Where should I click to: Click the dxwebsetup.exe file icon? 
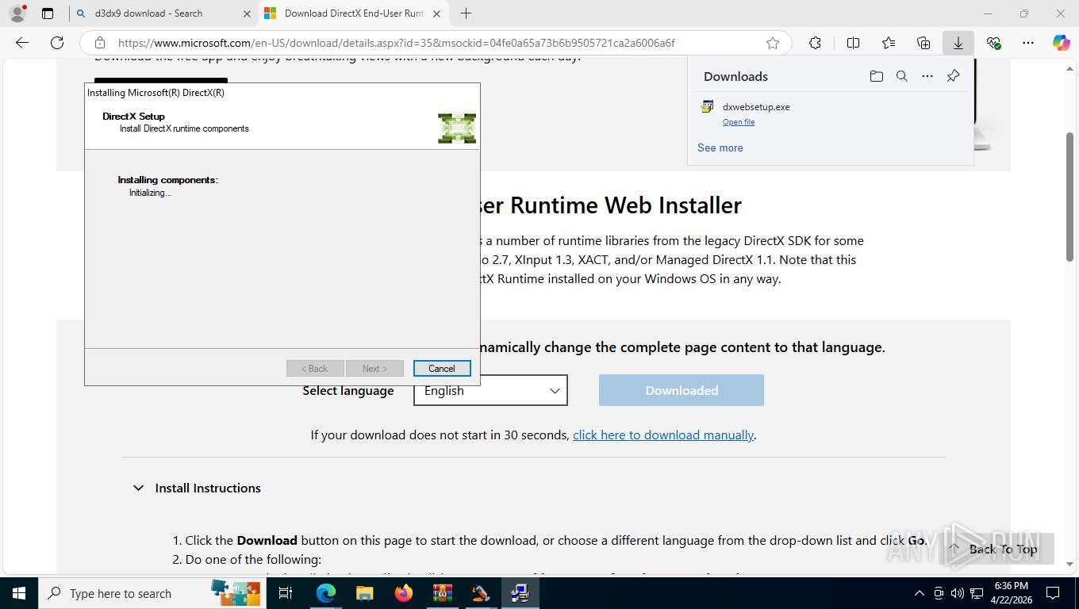[707, 106]
